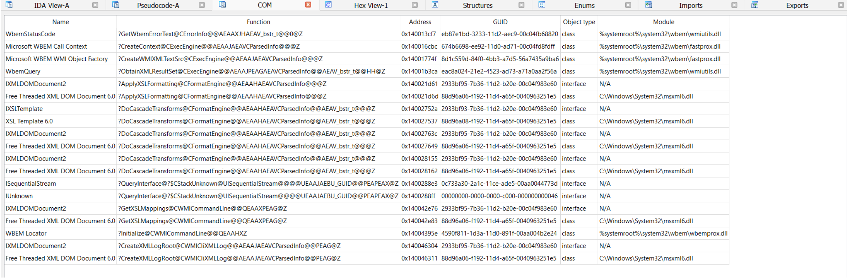Click the Structures tab icon

coord(435,5)
